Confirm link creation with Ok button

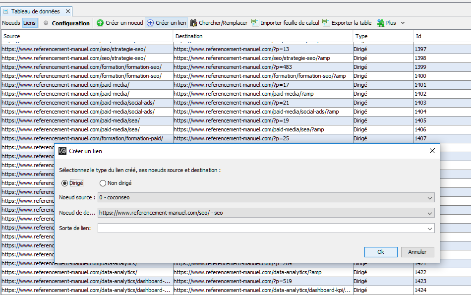pos(381,252)
